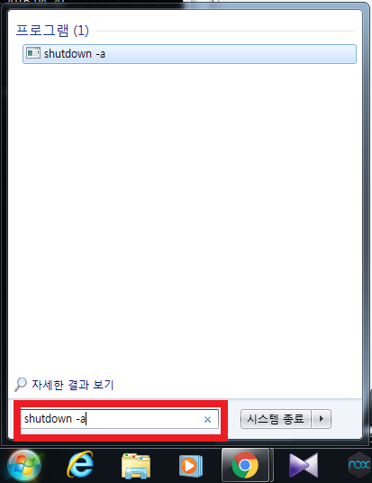Screen dimensions: 372x483
Task: Click the 시스템 종료 button
Action: (276, 419)
